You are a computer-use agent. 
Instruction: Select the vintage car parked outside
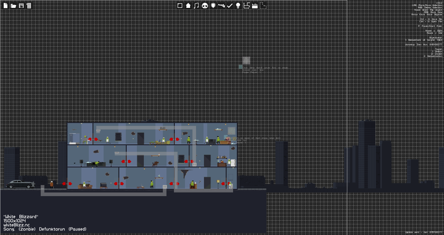(20, 184)
